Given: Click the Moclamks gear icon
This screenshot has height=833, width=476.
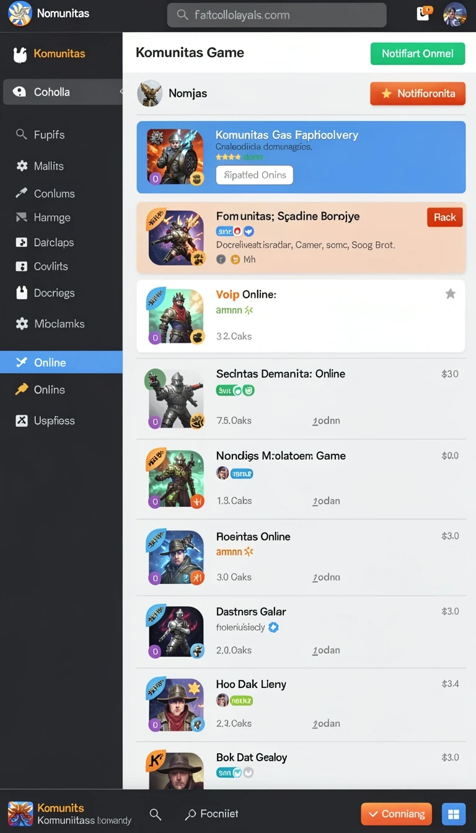Looking at the screenshot, I should [22, 324].
